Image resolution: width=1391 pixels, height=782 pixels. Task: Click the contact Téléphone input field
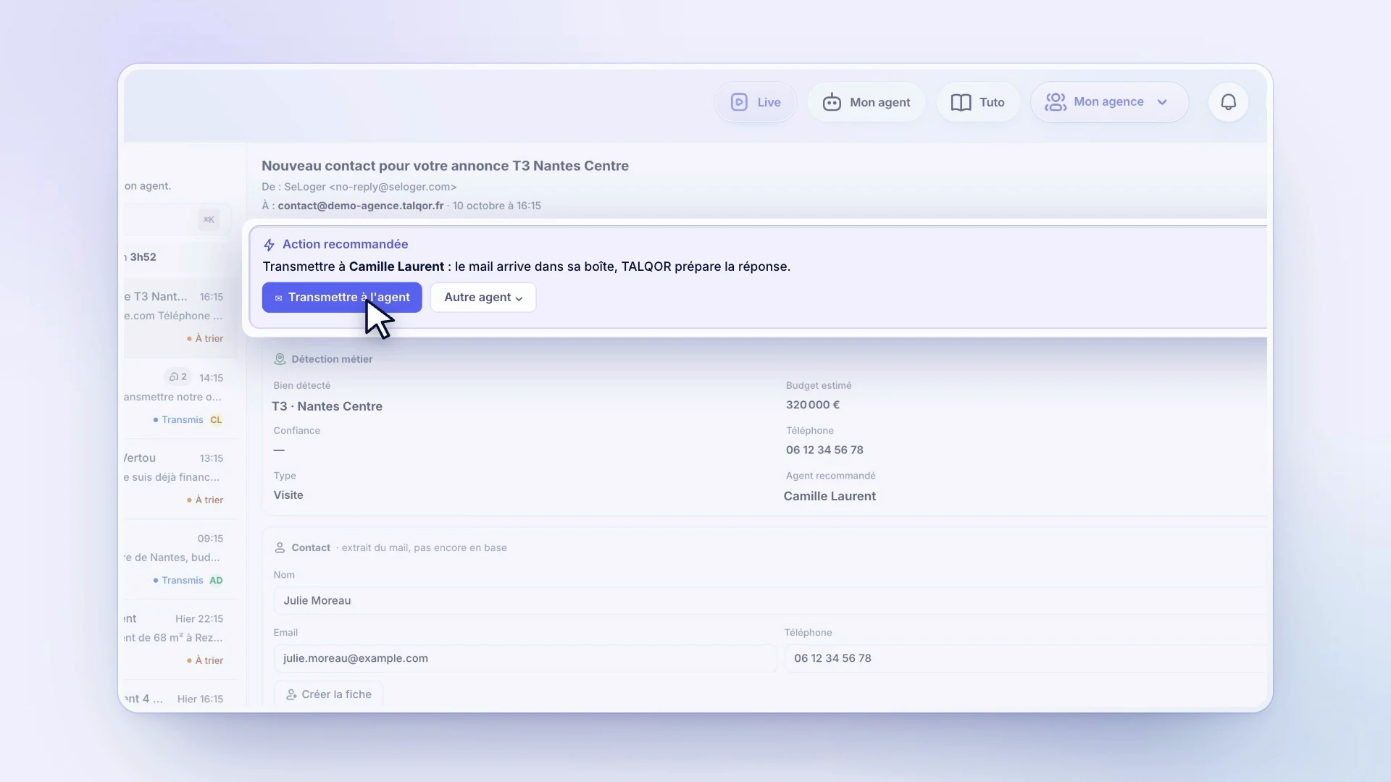coord(1026,659)
